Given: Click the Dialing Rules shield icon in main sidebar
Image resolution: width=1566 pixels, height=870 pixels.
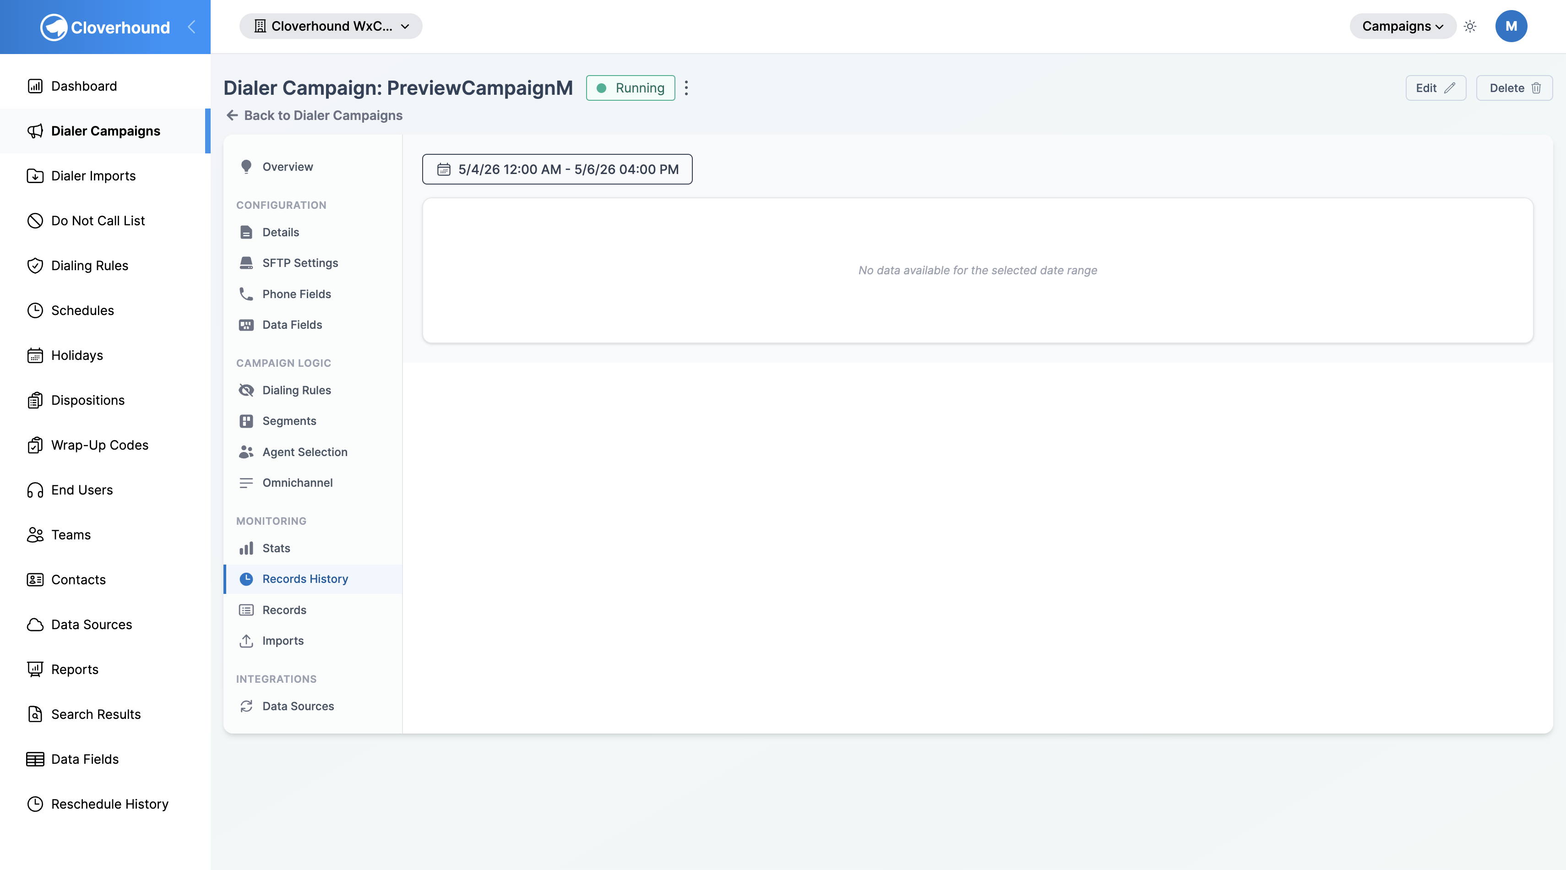Looking at the screenshot, I should (35, 266).
